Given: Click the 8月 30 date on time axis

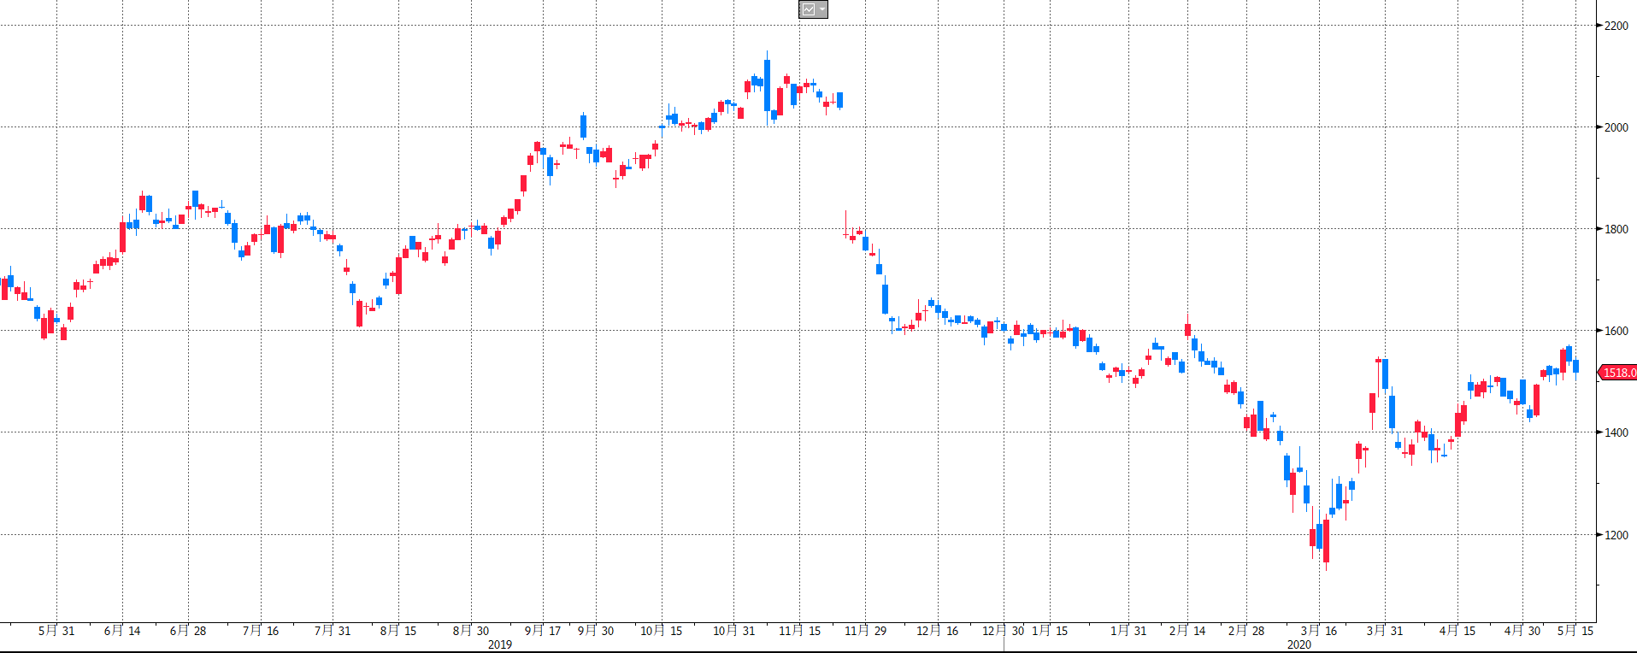Looking at the screenshot, I should coord(471,631).
